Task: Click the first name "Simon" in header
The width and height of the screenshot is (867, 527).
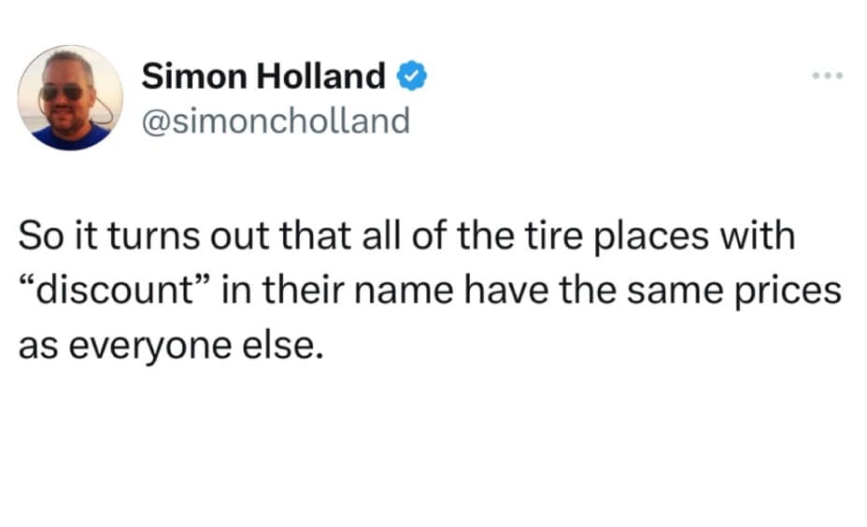Action: tap(186, 77)
